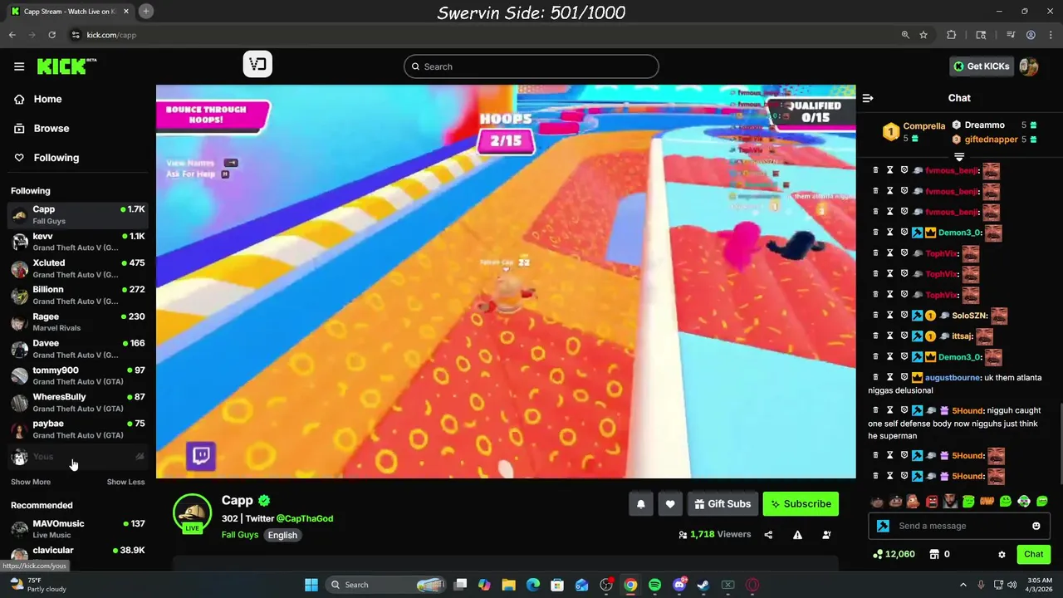Reload the page
This screenshot has height=598, width=1063.
[51, 35]
